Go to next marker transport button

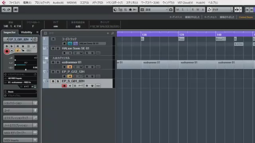tap(252, 10)
